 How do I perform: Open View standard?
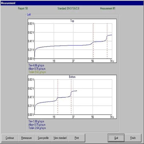[60, 138]
